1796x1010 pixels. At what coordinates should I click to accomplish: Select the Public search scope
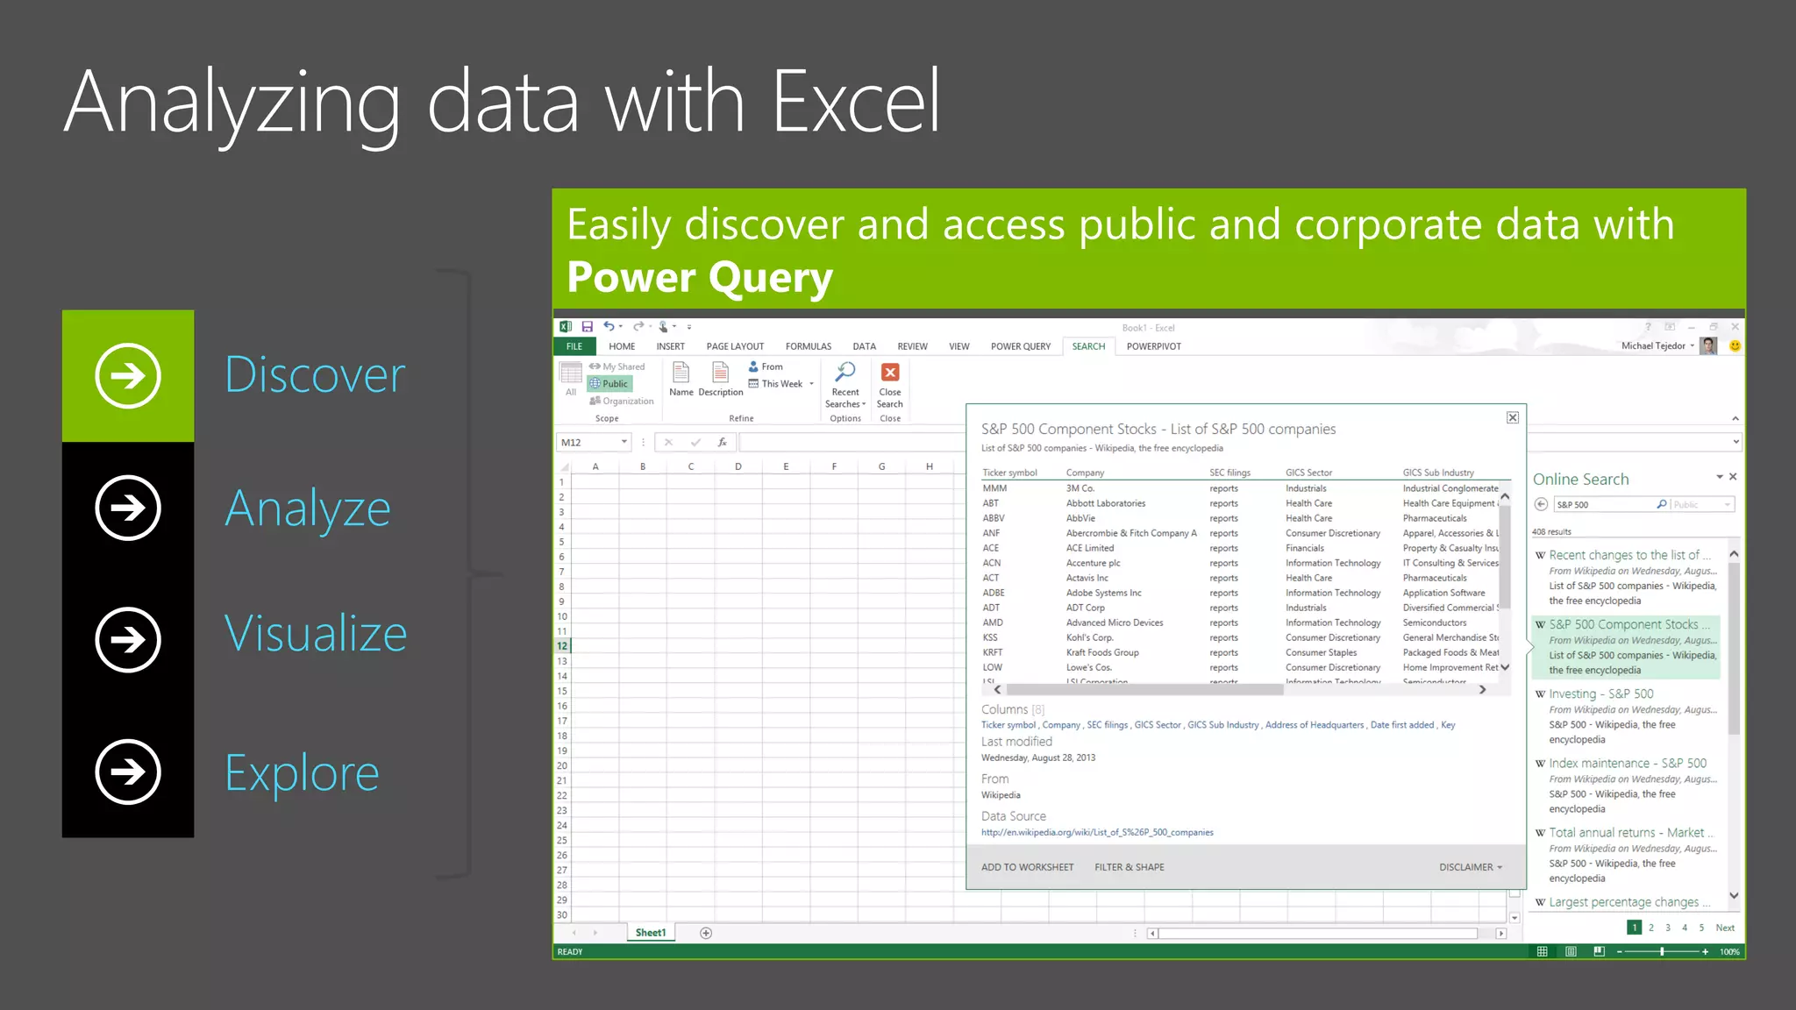pos(609,384)
